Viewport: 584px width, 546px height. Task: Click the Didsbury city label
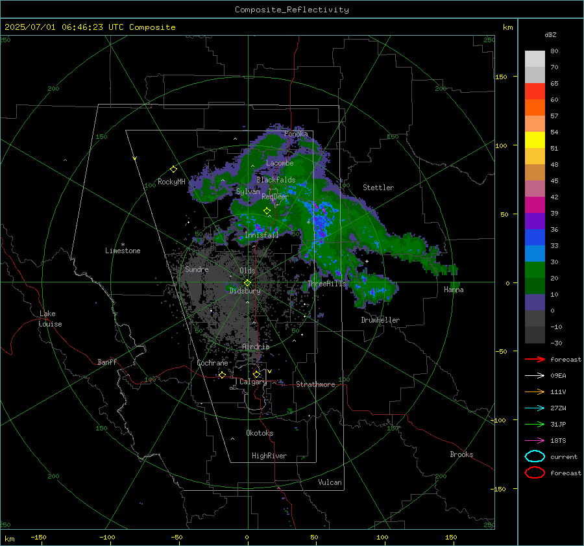coord(245,291)
